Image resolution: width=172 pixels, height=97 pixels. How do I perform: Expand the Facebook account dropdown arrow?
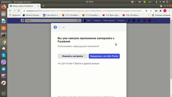(154, 20)
